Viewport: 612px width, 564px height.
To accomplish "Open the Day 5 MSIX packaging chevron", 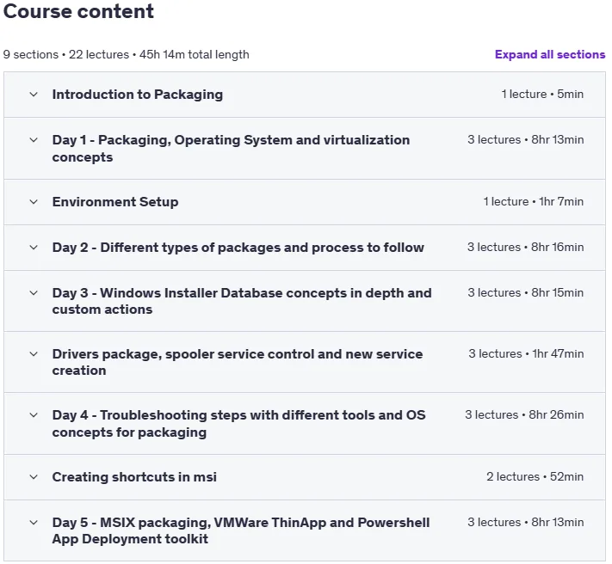I will tap(34, 523).
